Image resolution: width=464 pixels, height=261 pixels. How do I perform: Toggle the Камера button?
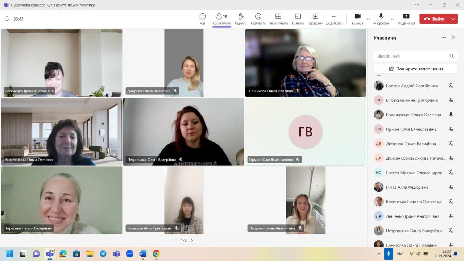click(x=357, y=19)
